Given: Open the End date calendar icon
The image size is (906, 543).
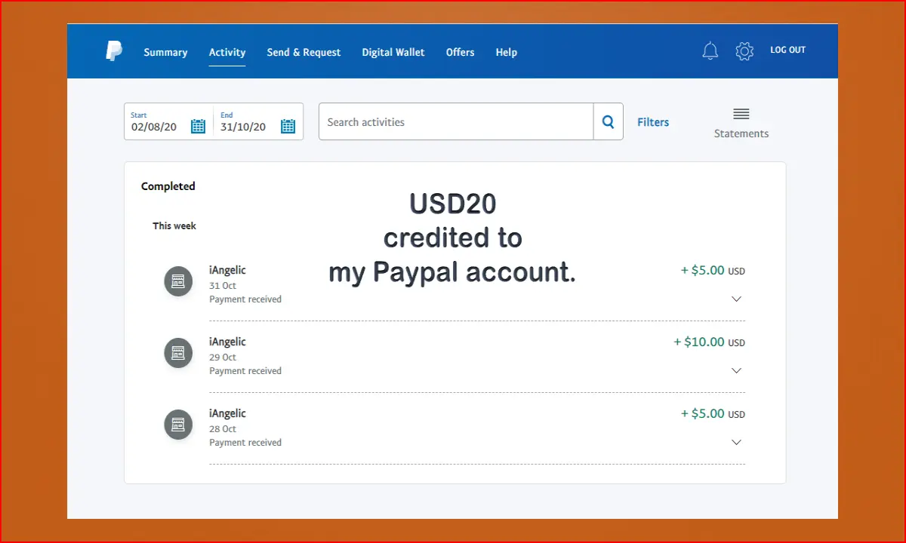Looking at the screenshot, I should click(x=288, y=126).
